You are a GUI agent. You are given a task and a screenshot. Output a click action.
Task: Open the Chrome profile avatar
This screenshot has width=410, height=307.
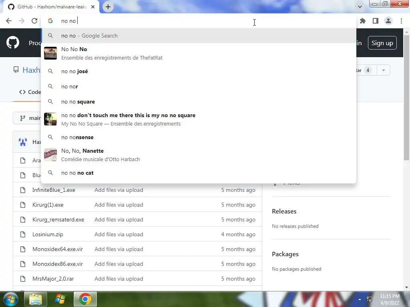[388, 21]
